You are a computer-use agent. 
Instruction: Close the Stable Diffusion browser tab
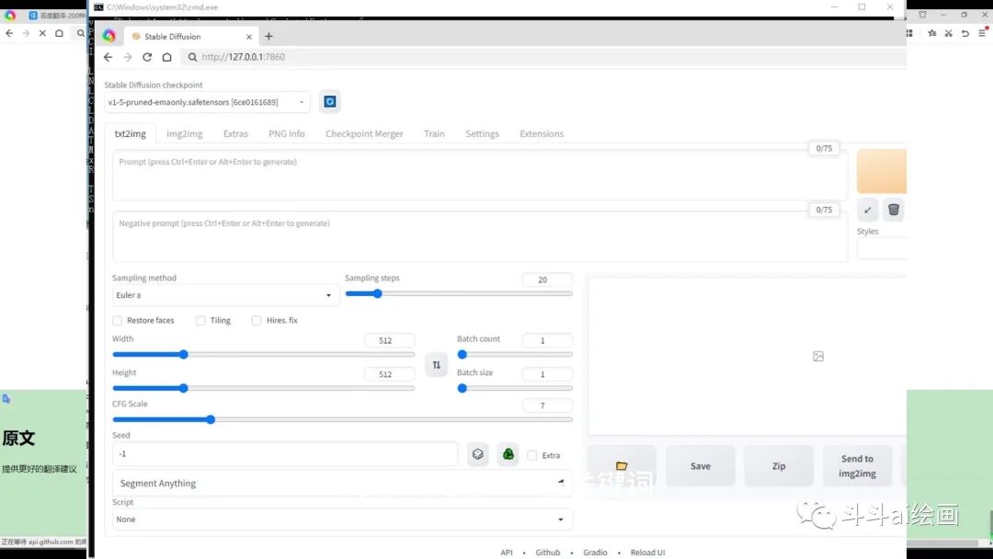point(249,37)
